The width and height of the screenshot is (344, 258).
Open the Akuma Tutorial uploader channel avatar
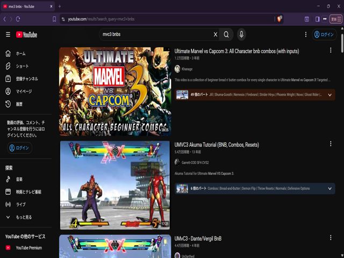[177, 162]
